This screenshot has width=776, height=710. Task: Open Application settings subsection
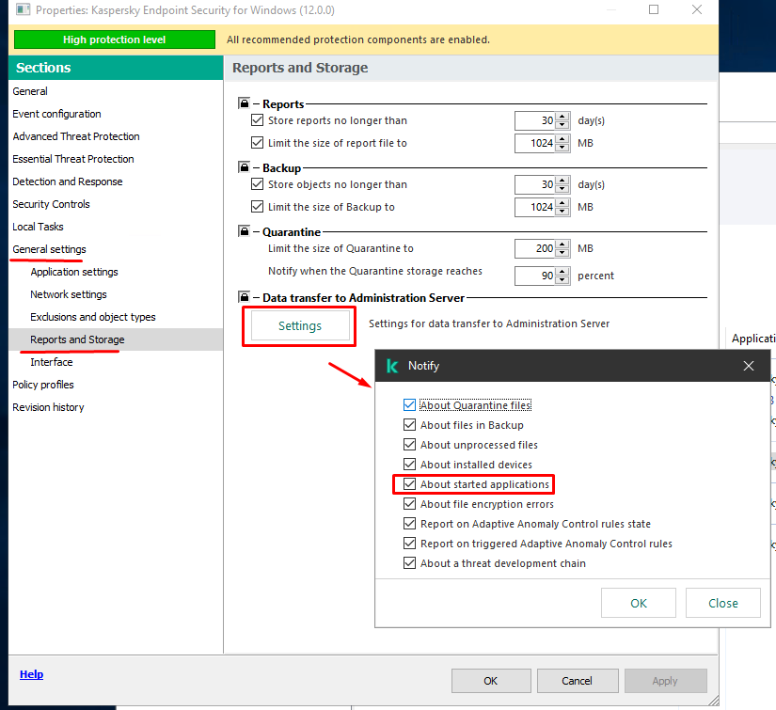click(x=74, y=272)
